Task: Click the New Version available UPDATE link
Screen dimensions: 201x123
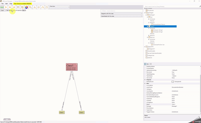Action: [23, 4]
